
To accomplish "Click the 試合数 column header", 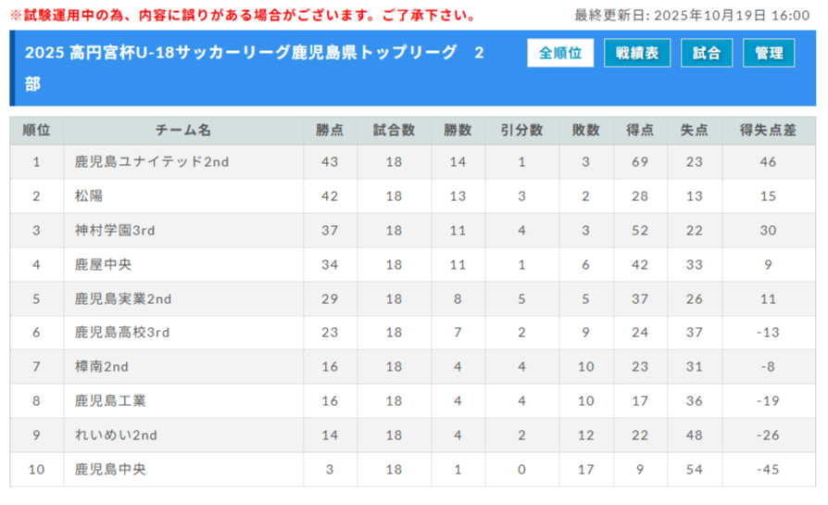I will (x=394, y=131).
